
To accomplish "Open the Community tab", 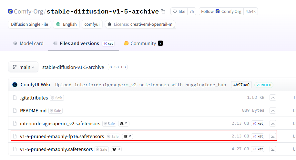I will click(x=143, y=43).
